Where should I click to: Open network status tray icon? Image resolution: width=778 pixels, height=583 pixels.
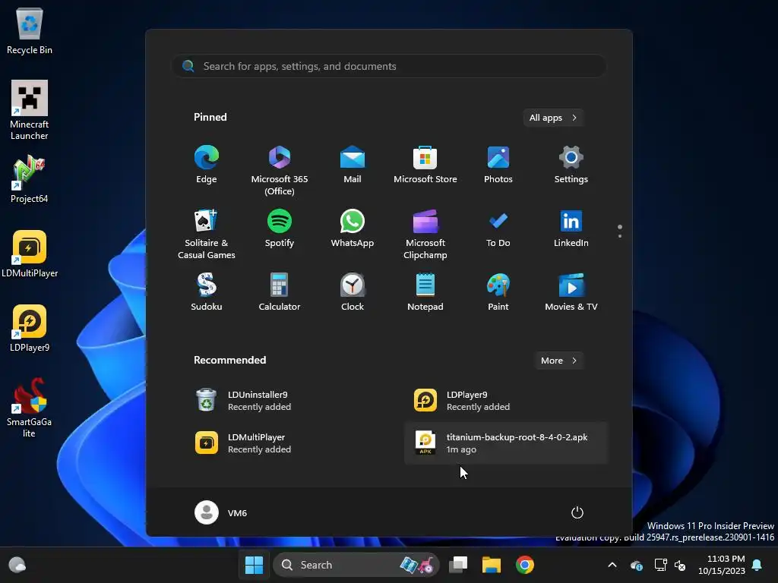point(660,565)
